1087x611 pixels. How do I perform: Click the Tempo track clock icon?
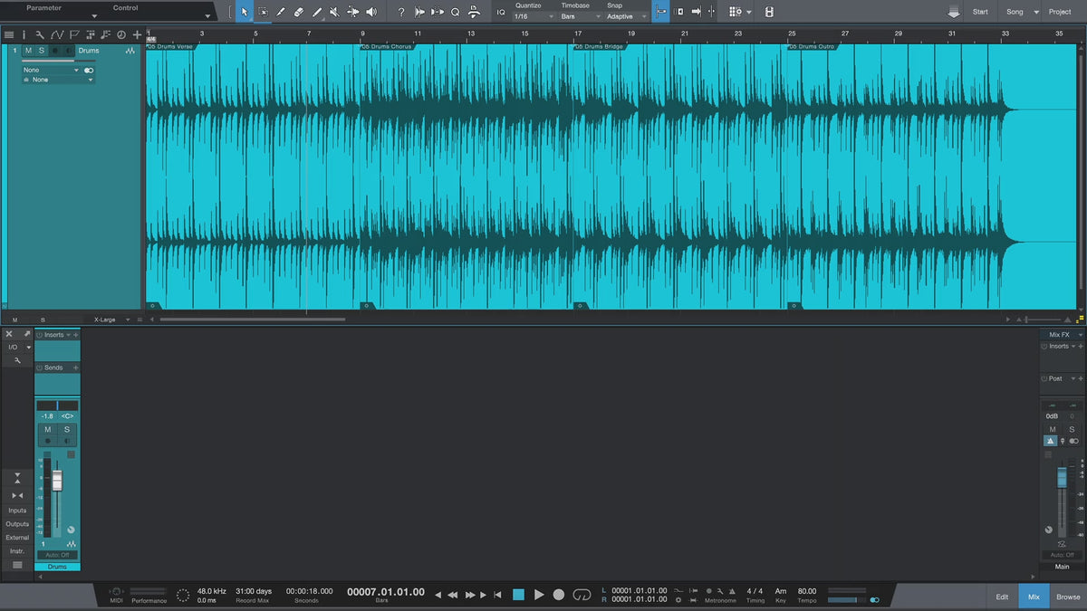(x=120, y=34)
